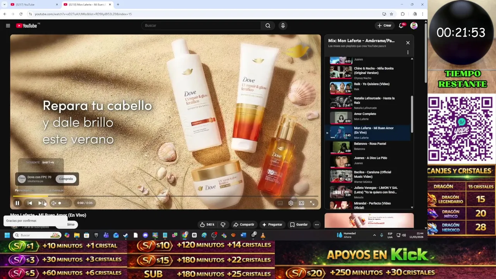This screenshot has width=496, height=279.
Task: Click the Windows taskbar Buscar search box
Action: click(37, 235)
